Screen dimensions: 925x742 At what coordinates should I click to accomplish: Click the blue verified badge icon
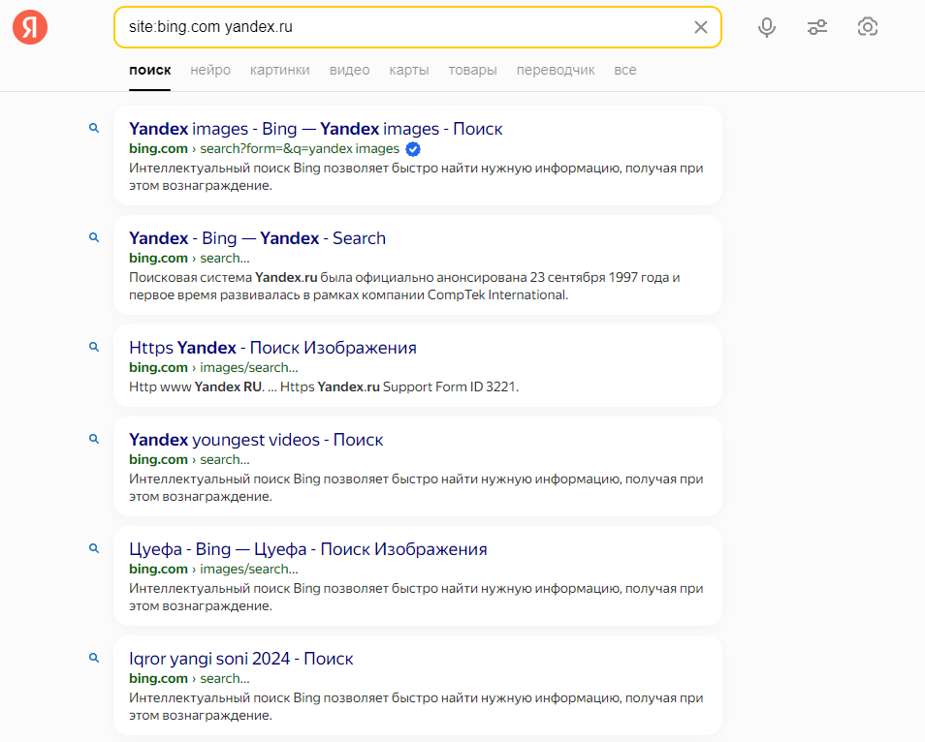(x=414, y=149)
